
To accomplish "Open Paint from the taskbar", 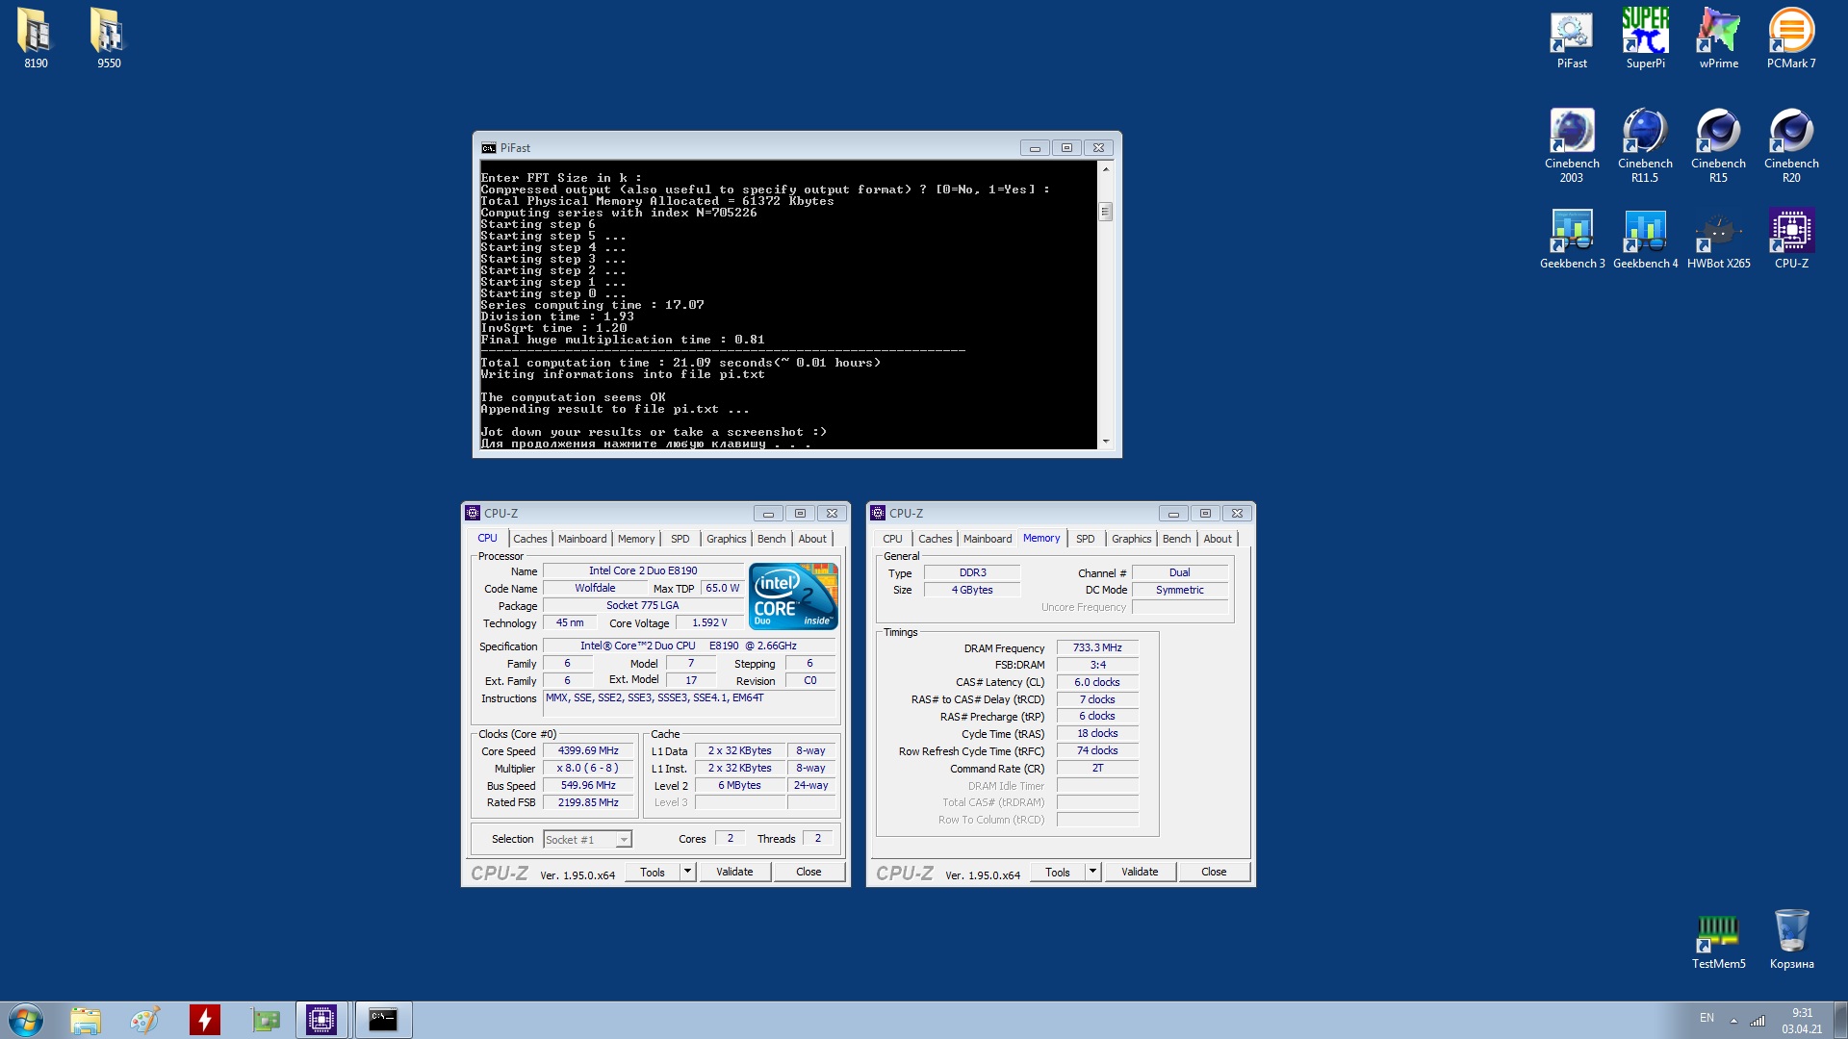I will point(145,1020).
